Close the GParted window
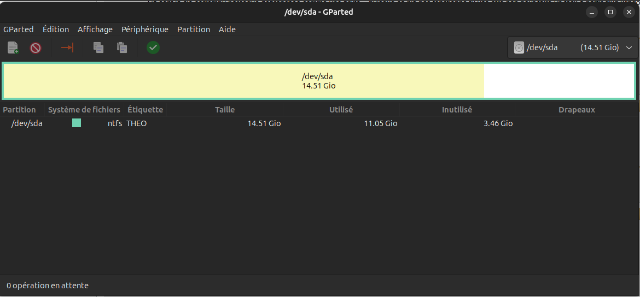Image resolution: width=640 pixels, height=297 pixels. pos(629,12)
